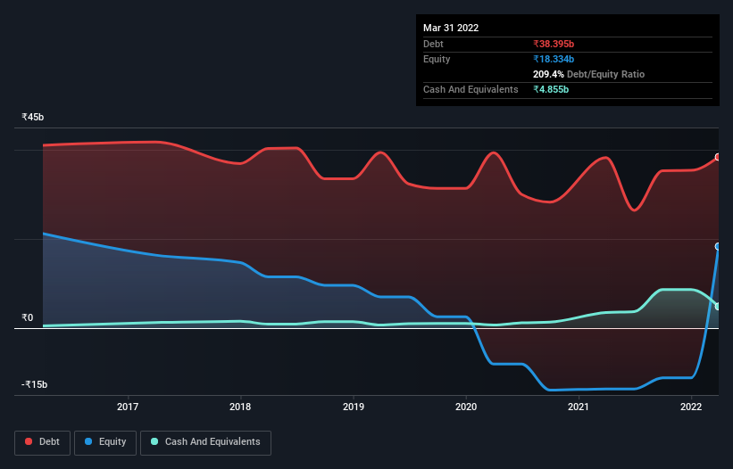733x469 pixels.
Task: Click the Equity label in tooltip
Action: tap(437, 59)
